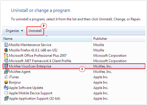
Task: Click the Uninstall toolbar button
Action: (x=35, y=31)
